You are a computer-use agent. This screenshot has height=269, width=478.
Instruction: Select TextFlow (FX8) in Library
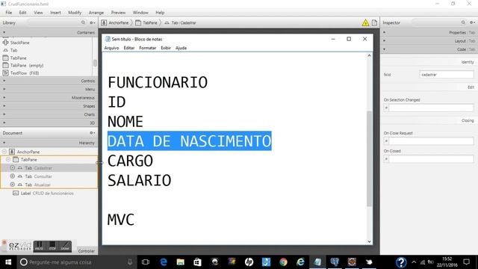coord(25,73)
